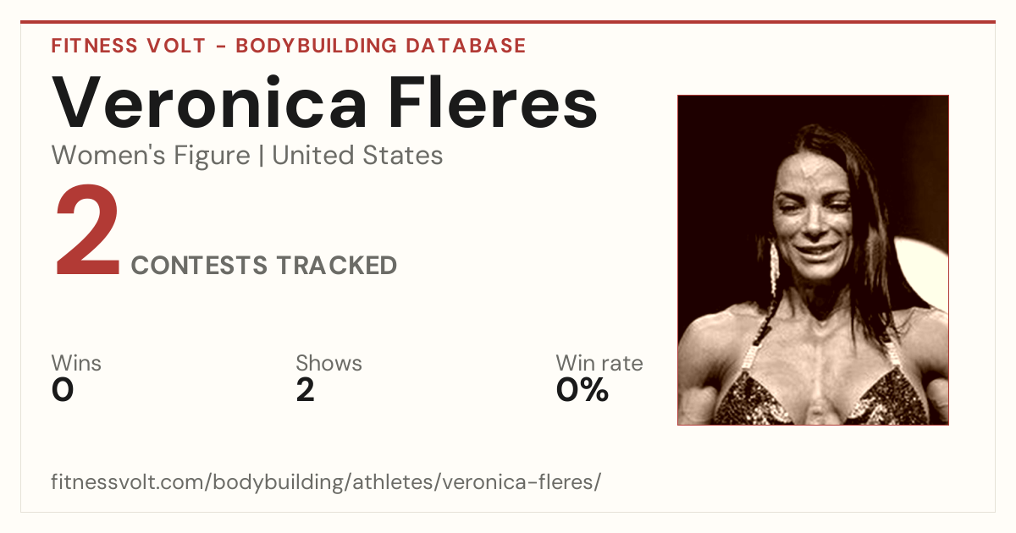Click the large red number 2
Image resolution: width=1016 pixels, height=533 pixels.
(x=87, y=234)
